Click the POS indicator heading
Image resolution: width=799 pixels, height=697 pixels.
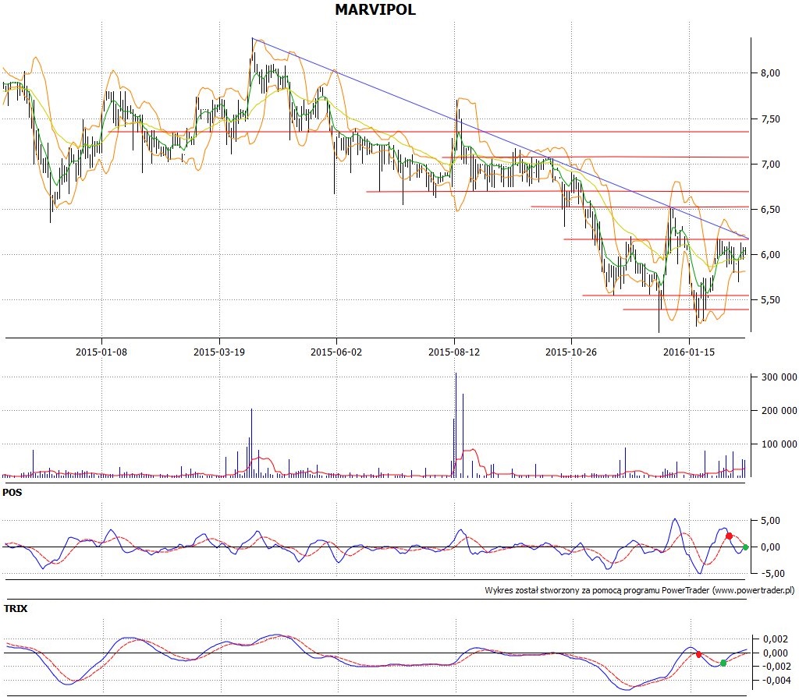(x=12, y=492)
